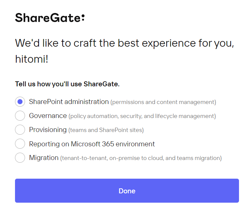The image size is (245, 209).
Task: Click '(permissions and content management)' description
Action: [163, 102]
